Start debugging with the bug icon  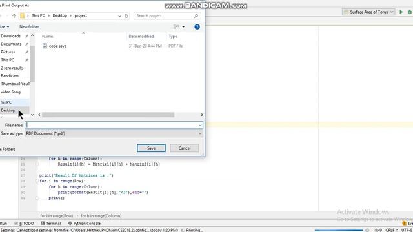point(410,12)
